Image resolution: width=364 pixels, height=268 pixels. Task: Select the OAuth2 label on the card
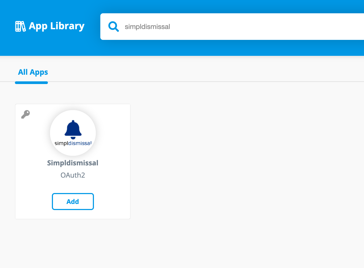73,175
